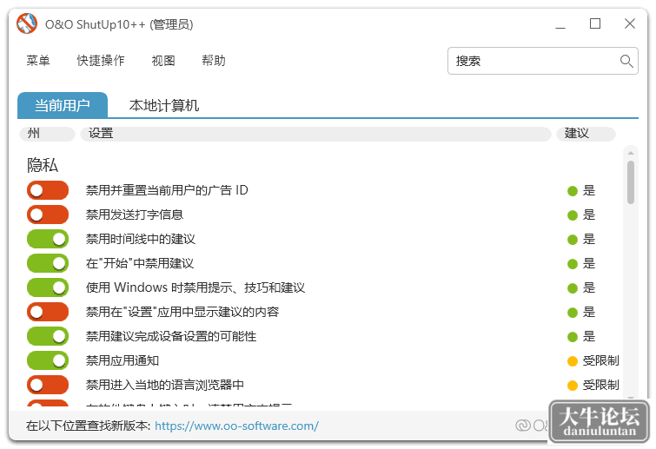Viewport: 656px width, 449px height.
Task: Select the 在"开始"中禁用建议 setting text
Action: pos(140,263)
